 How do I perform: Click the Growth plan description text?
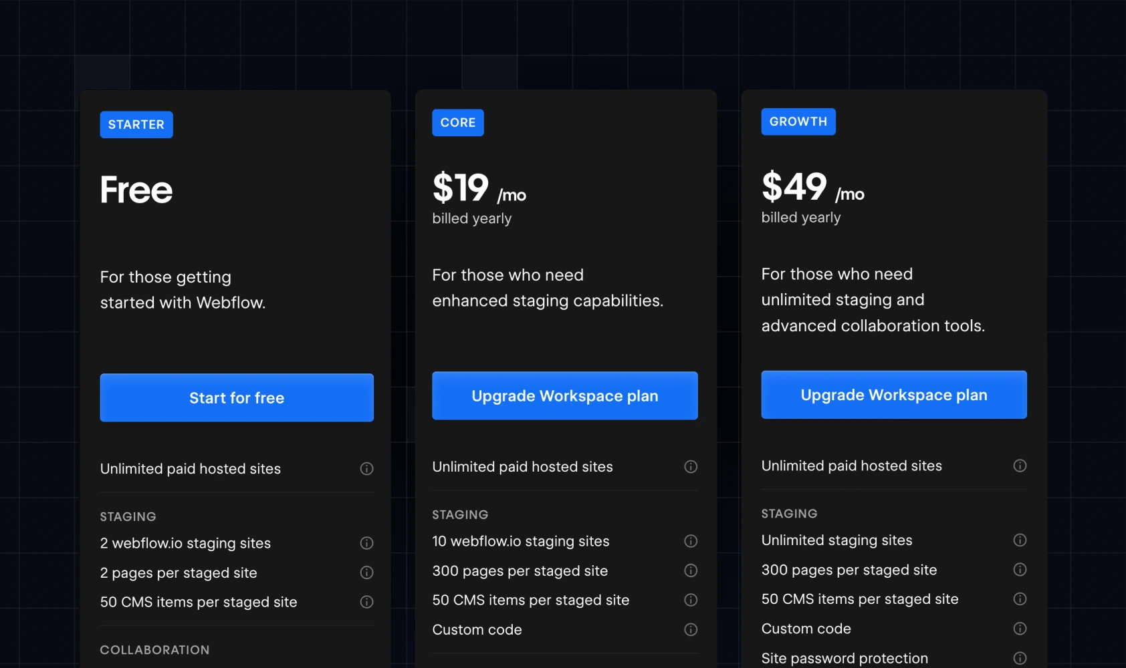pos(873,300)
